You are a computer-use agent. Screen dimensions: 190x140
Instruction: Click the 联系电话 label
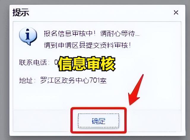[x=33, y=63]
